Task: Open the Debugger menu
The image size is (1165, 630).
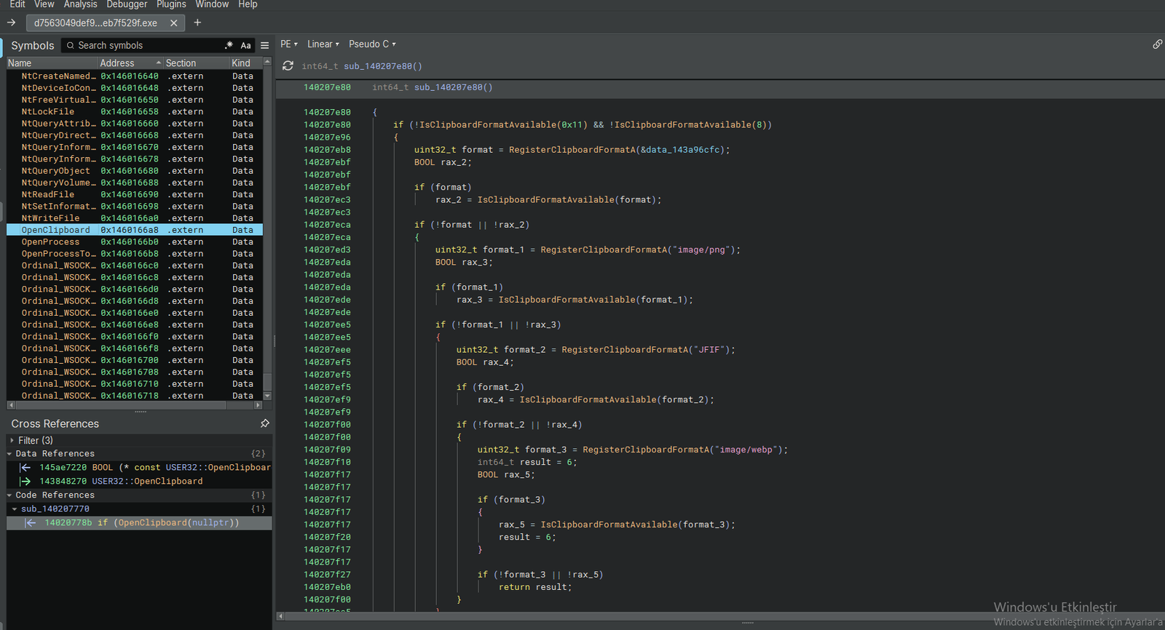Action: [x=127, y=4]
